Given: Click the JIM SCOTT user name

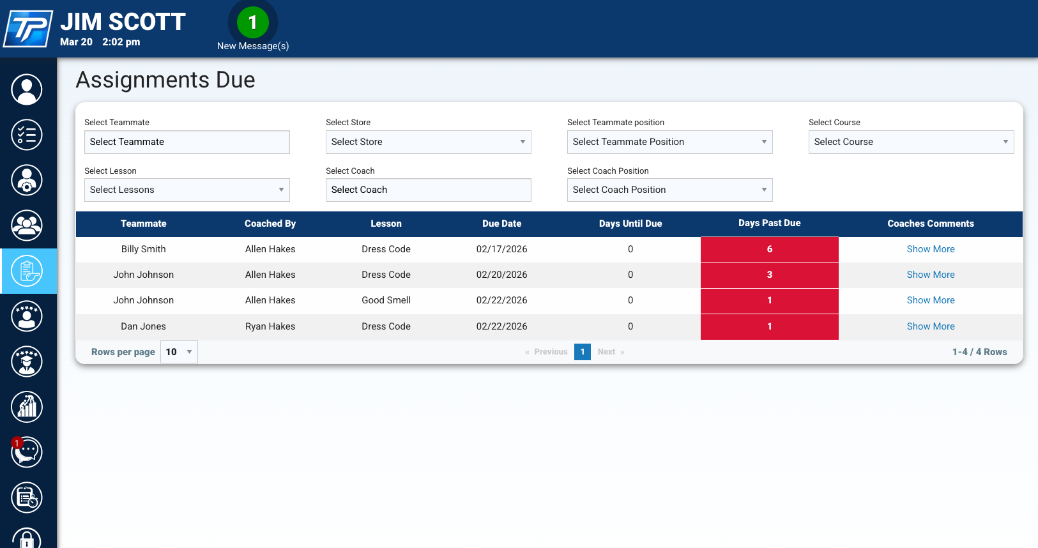Looking at the screenshot, I should [123, 22].
